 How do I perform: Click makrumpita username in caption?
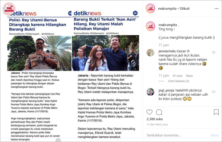pyautogui.click(x=168, y=25)
